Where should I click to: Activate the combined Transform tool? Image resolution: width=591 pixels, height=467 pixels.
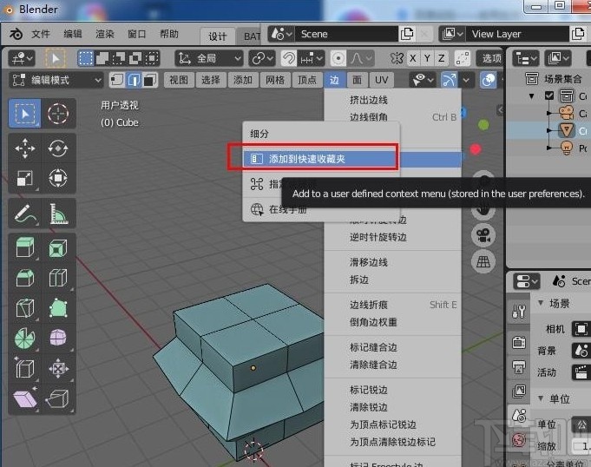(x=58, y=178)
